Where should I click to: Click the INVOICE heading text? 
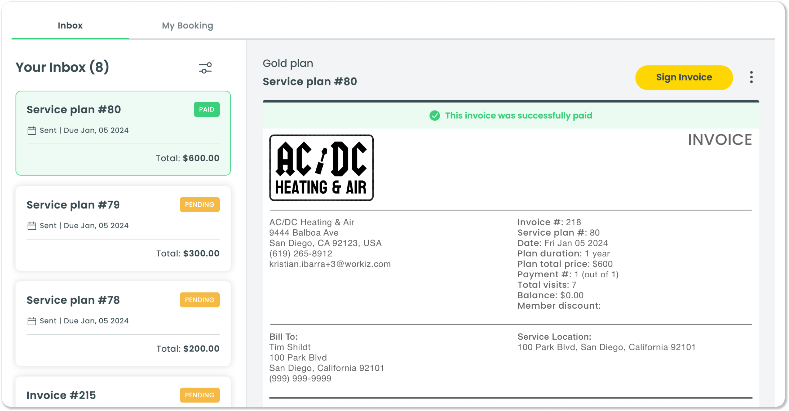point(720,140)
